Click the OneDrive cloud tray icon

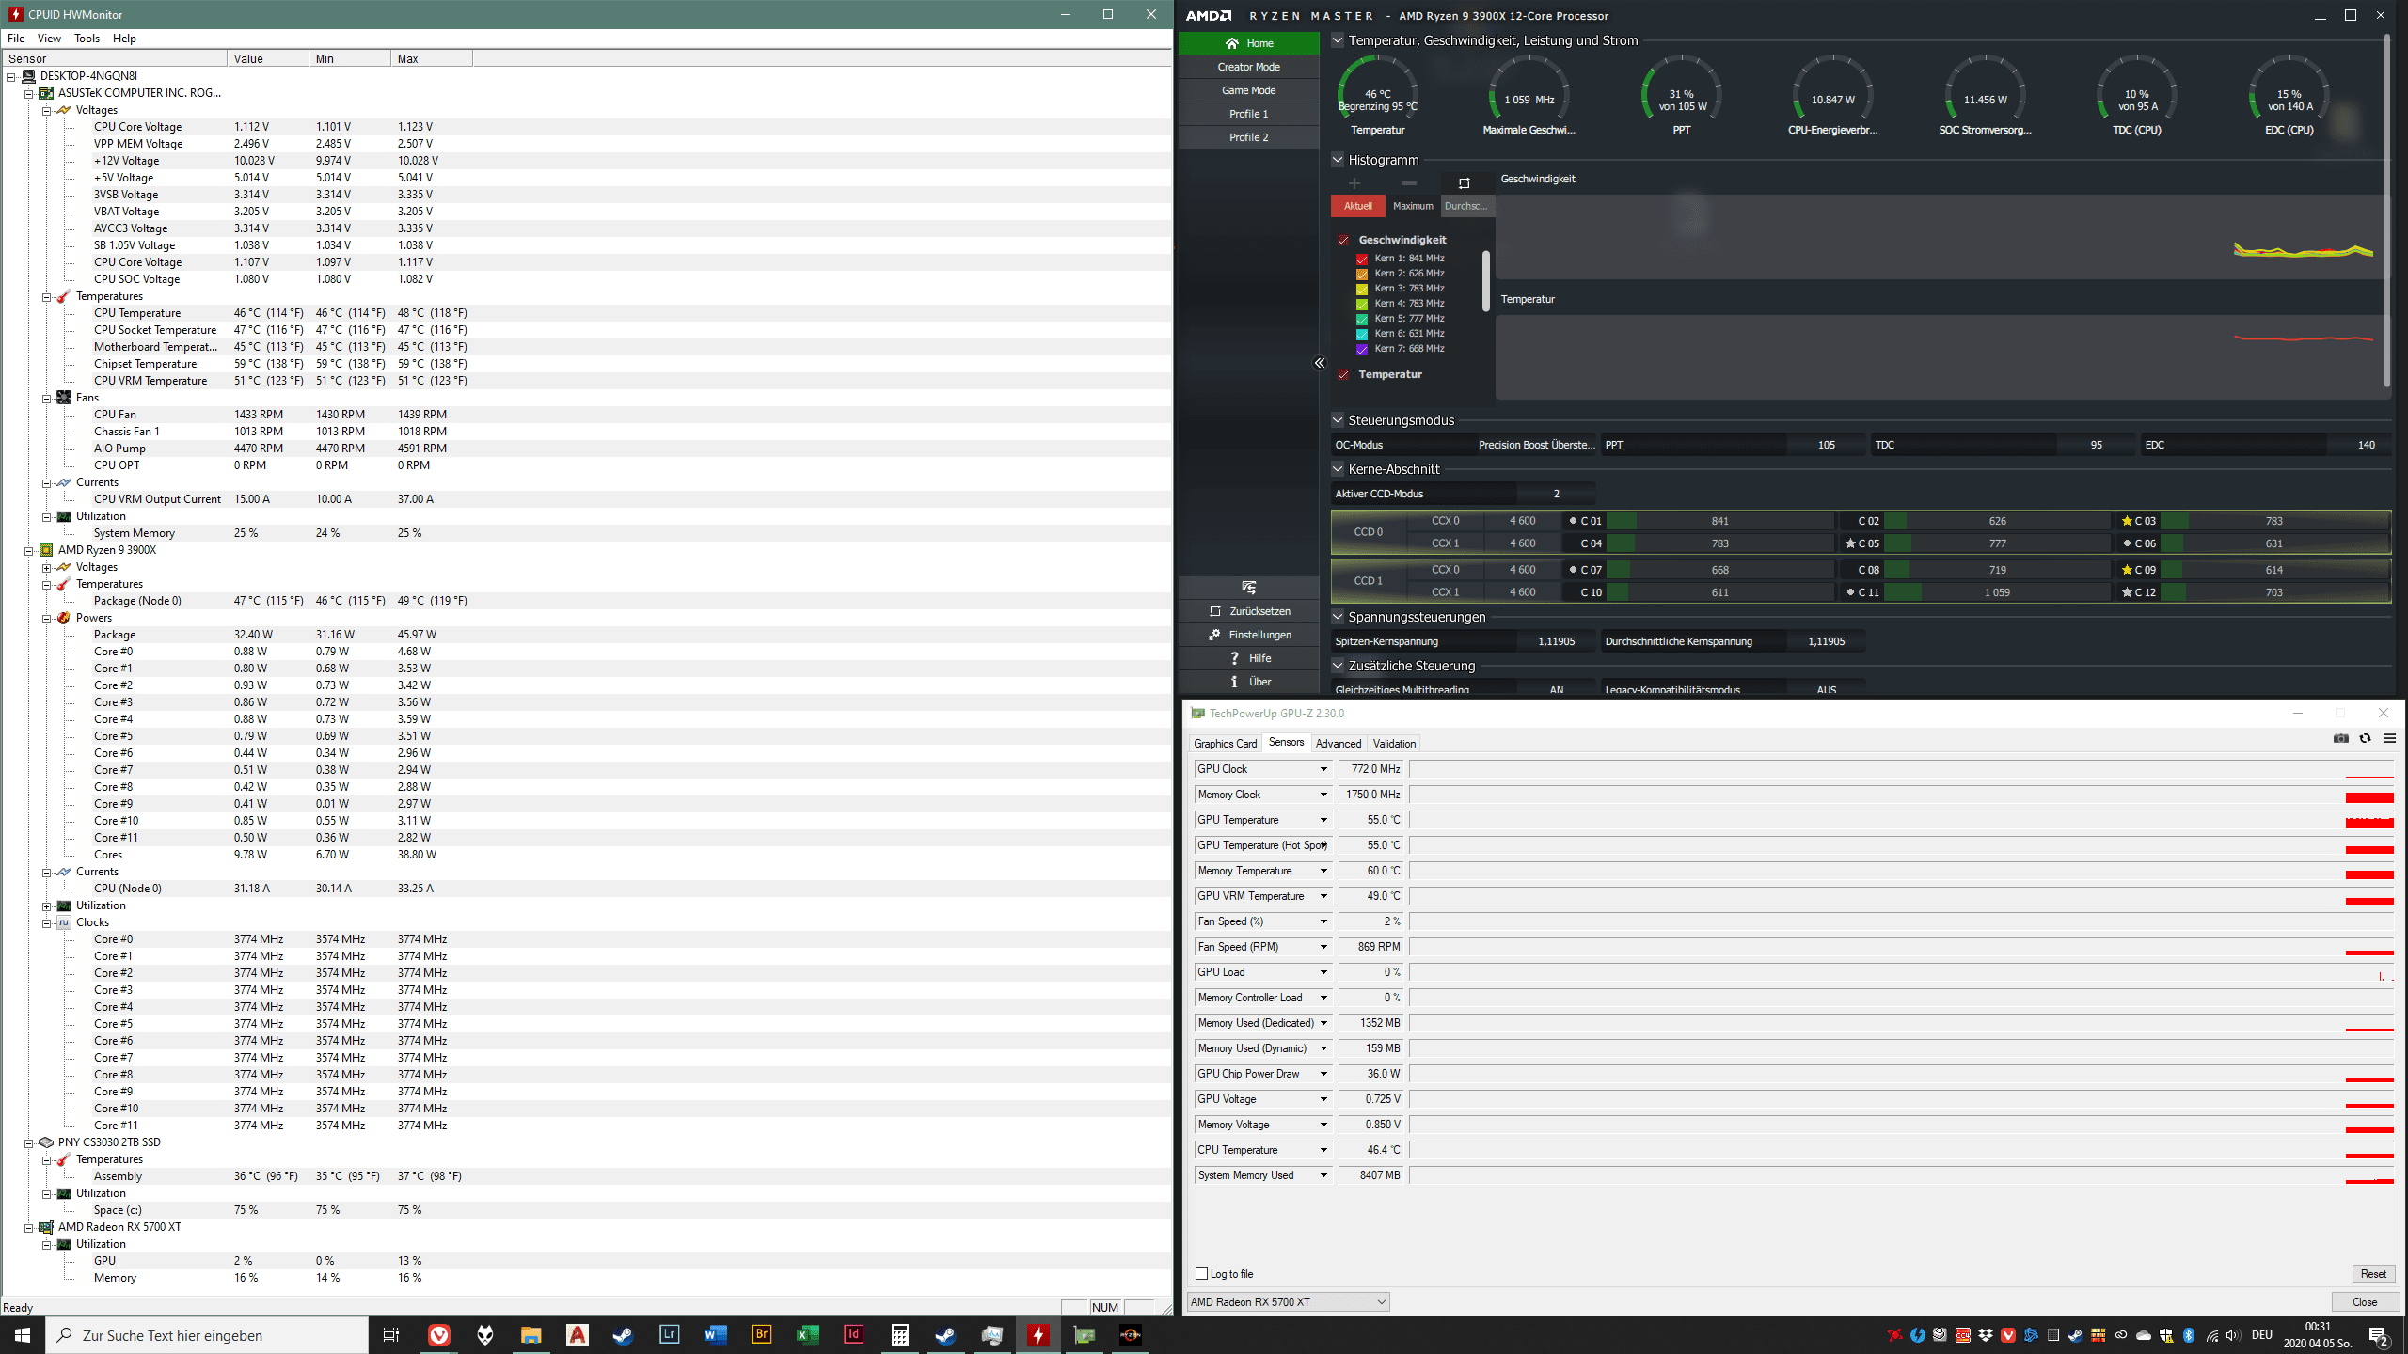tap(2143, 1335)
